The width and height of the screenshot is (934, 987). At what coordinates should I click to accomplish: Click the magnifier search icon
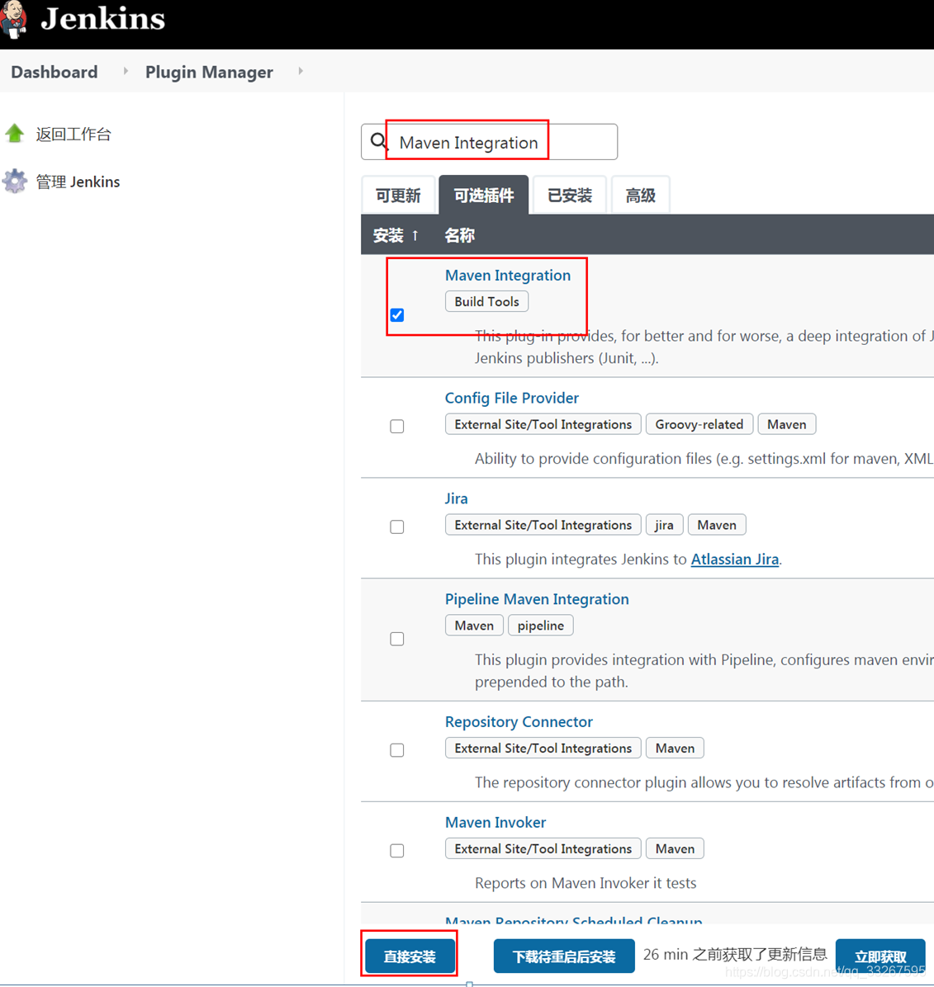pyautogui.click(x=378, y=141)
